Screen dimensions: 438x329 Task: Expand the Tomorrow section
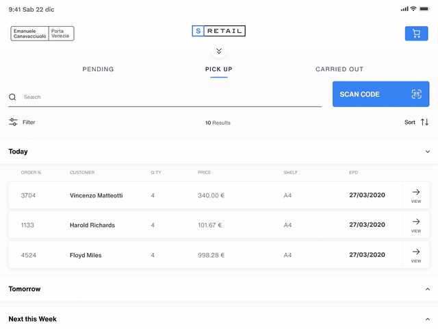coord(428,289)
